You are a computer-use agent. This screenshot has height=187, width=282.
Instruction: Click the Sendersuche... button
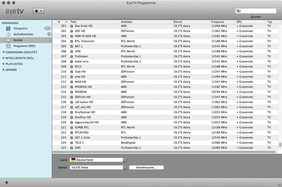(146, 167)
